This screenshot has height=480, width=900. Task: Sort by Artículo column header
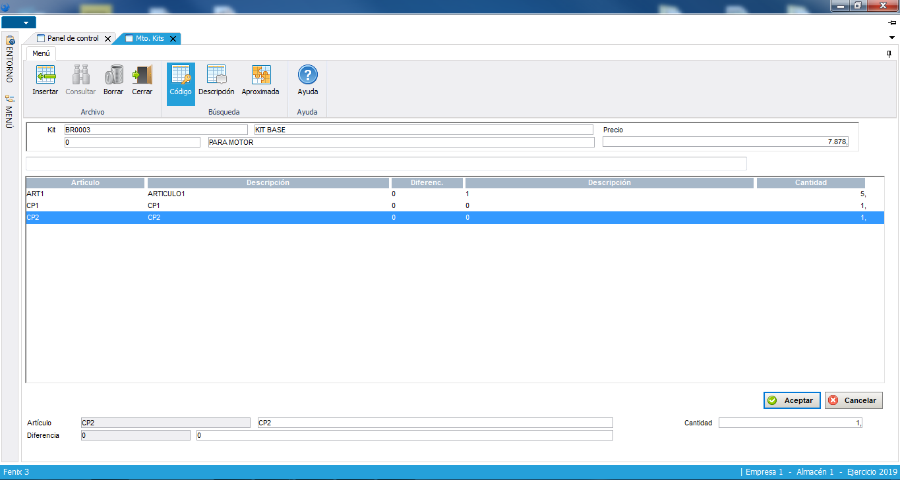click(x=85, y=183)
